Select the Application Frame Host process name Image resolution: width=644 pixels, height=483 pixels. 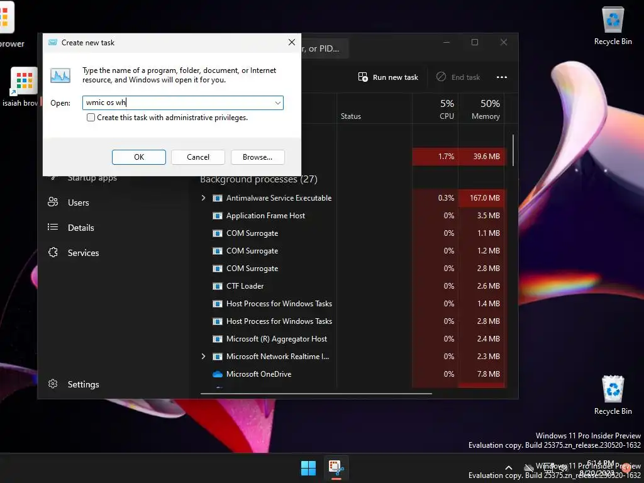click(x=265, y=216)
